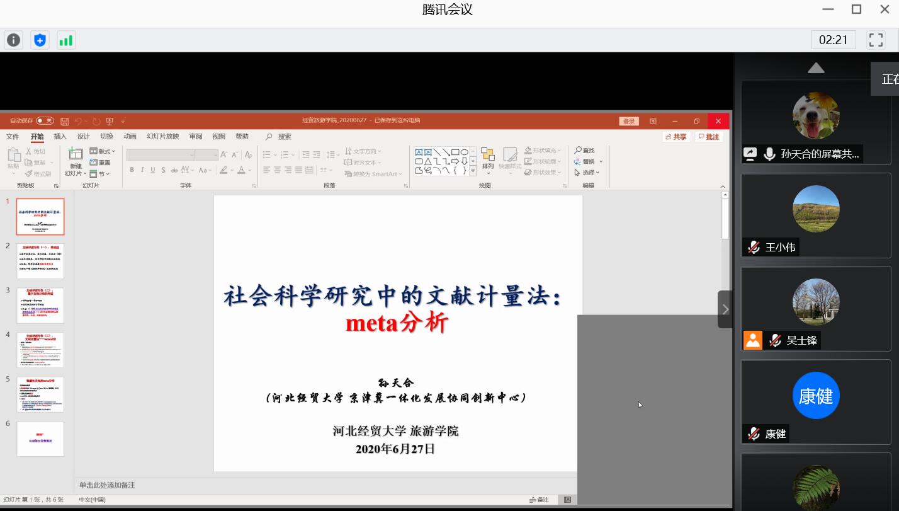Enter fullscreen mode in Tencent Meeting

(x=876, y=40)
